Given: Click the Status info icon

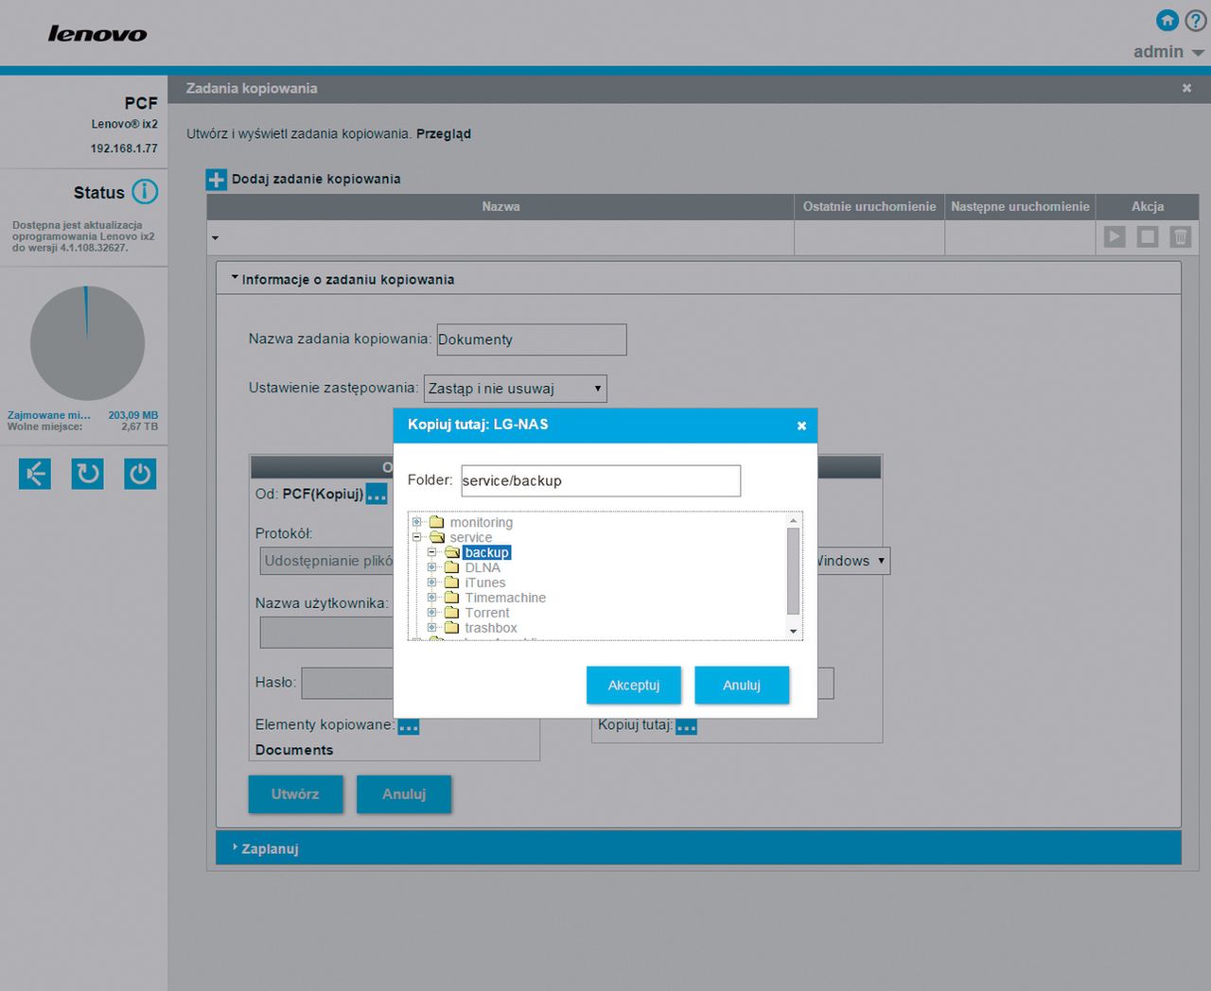Looking at the screenshot, I should pyautogui.click(x=145, y=192).
